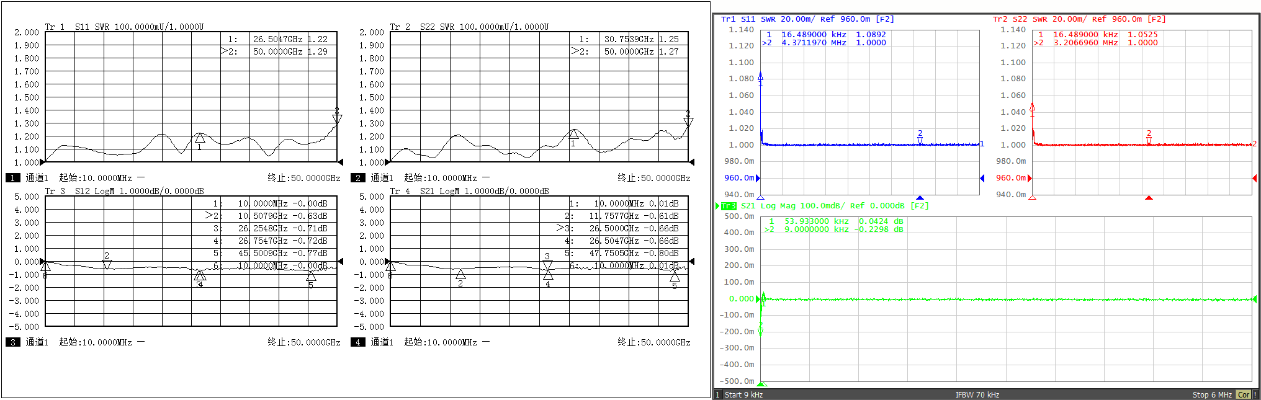Select marker 2 at the end of the black S22 SWR trace

point(688,122)
